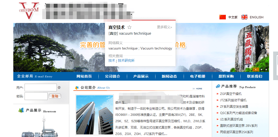Click the UK flag icon
Image resolution: width=278 pixels, height=137 pixels.
pyautogui.click(x=244, y=17)
